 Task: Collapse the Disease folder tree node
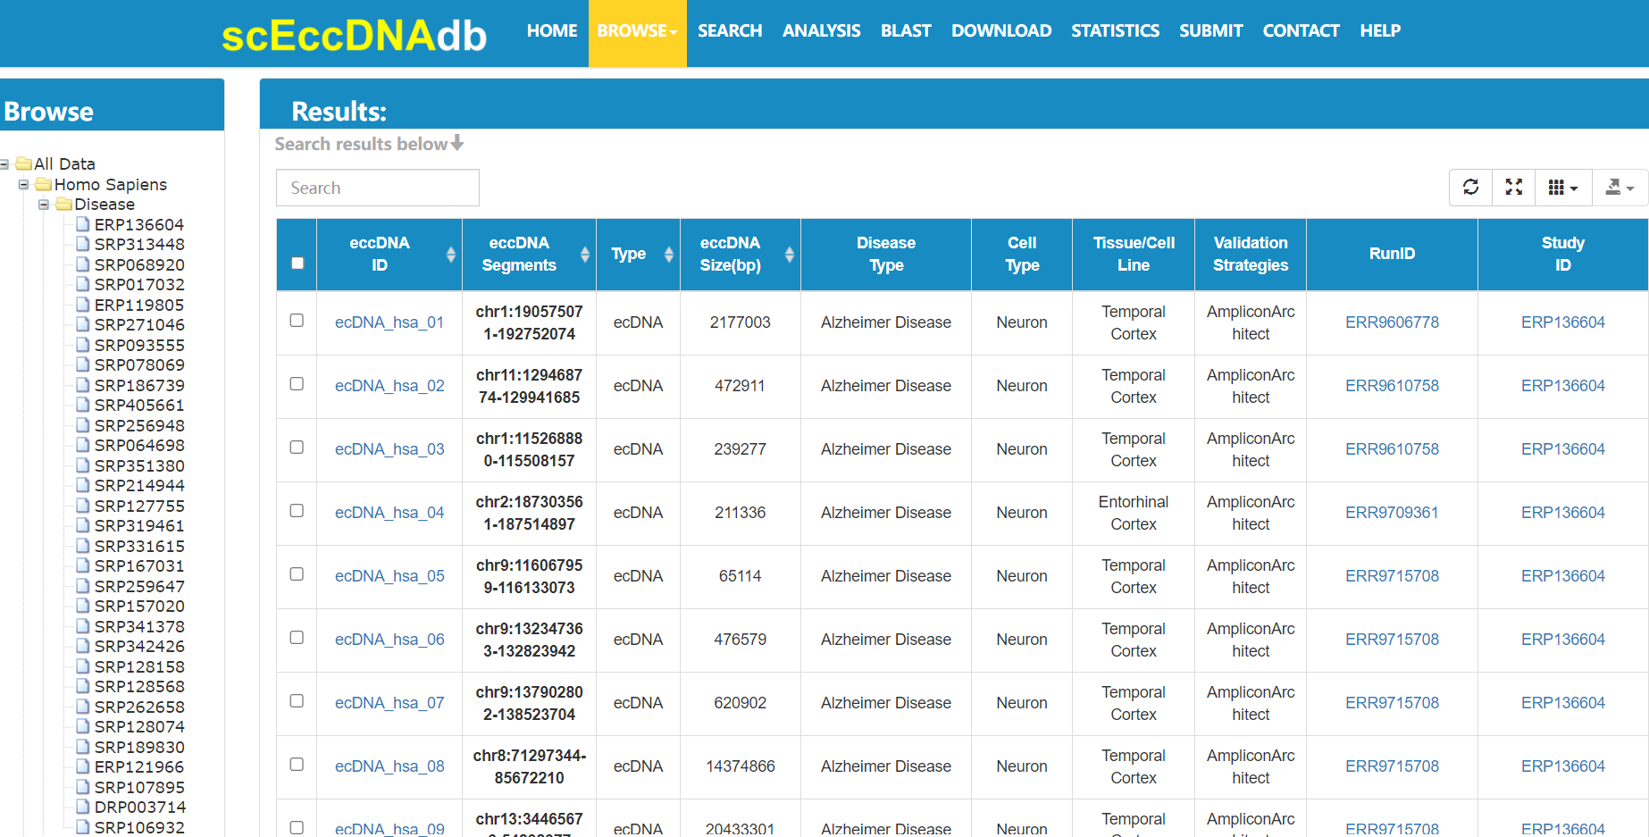44,205
